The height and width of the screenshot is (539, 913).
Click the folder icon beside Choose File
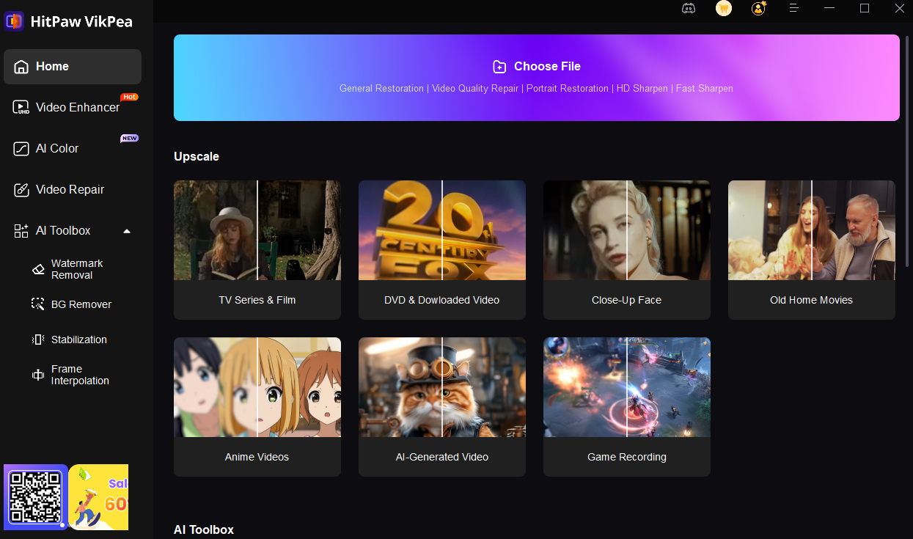coord(499,67)
